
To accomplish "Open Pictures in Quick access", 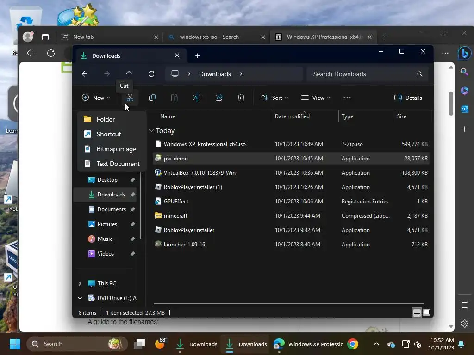I will [x=107, y=224].
